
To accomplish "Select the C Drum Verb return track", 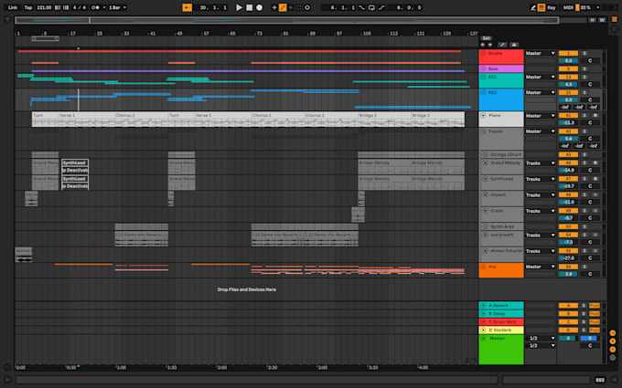I will (501, 322).
